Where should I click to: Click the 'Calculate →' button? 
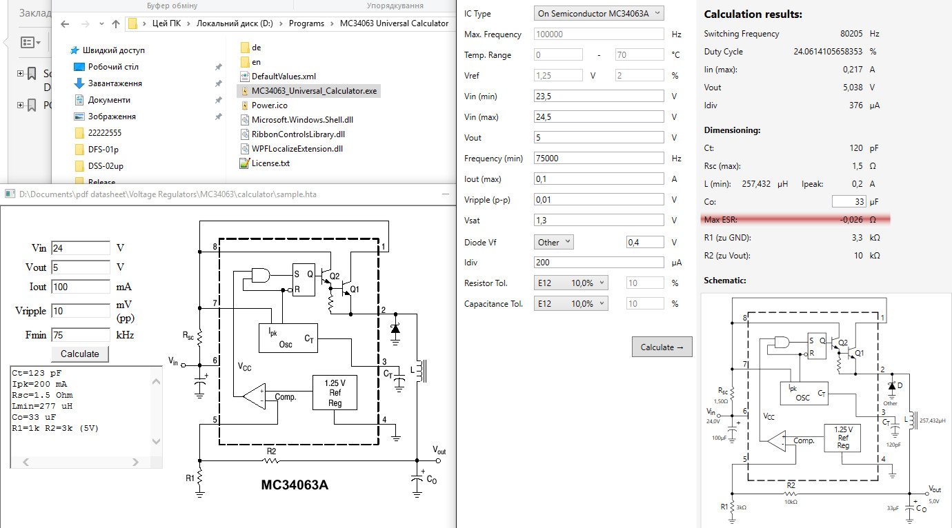click(x=662, y=347)
